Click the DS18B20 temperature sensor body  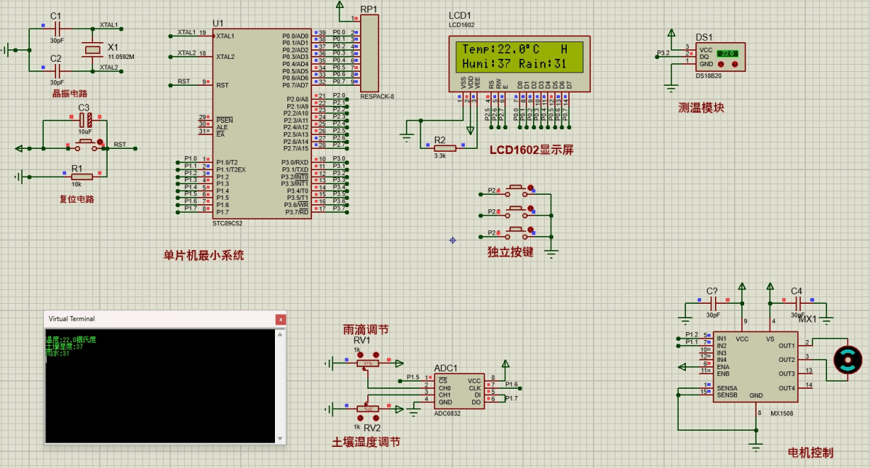721,56
